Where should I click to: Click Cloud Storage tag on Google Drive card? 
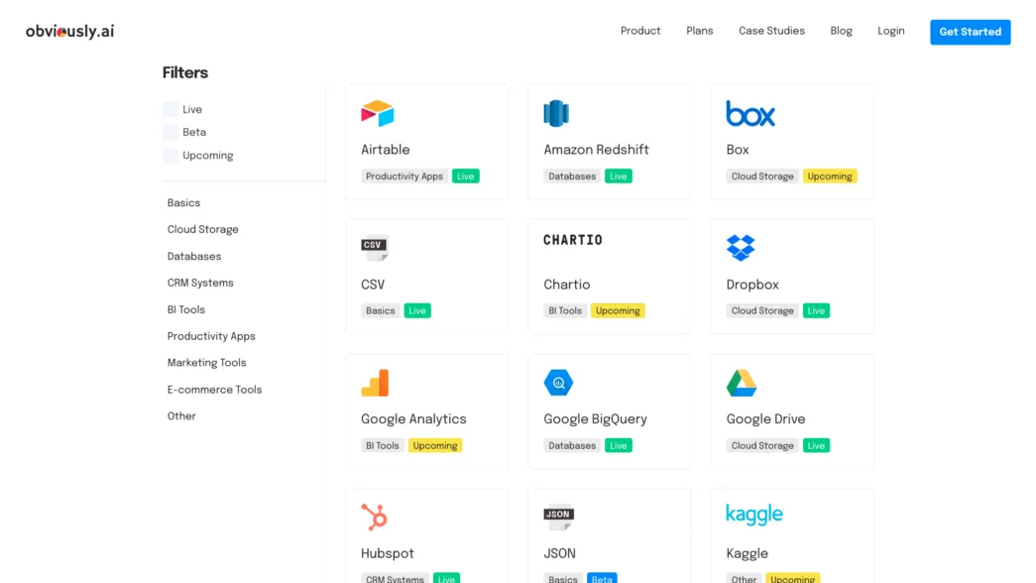click(x=762, y=445)
